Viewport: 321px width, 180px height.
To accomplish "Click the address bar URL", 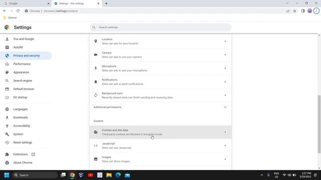I will click(x=60, y=11).
